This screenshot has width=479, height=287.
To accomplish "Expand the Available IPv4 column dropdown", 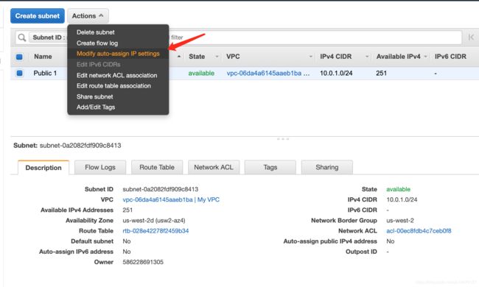I will pyautogui.click(x=425, y=57).
